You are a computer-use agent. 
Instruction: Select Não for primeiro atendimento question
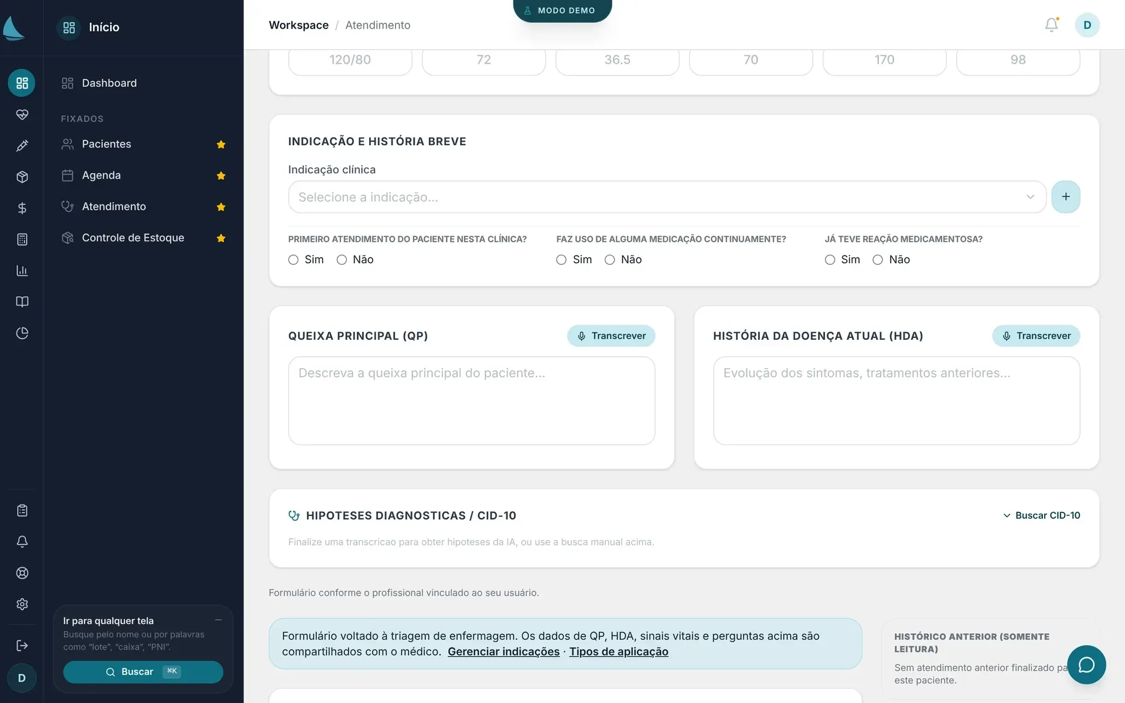click(342, 260)
